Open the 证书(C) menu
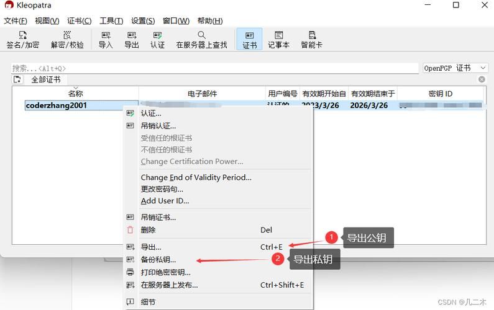 point(80,20)
